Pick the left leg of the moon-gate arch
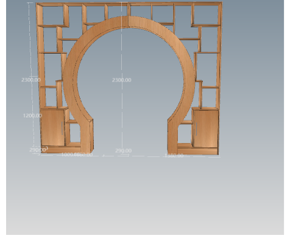The image size is (290, 241). [x=87, y=136]
